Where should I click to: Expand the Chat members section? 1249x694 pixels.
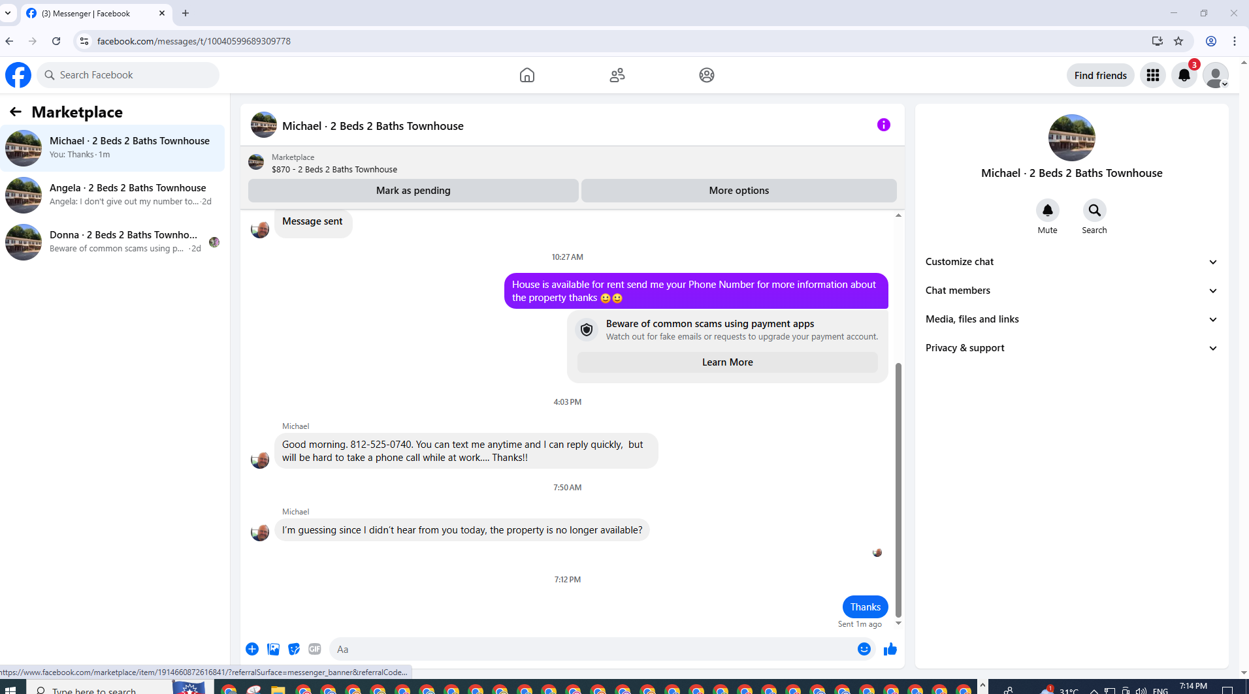(x=1072, y=291)
